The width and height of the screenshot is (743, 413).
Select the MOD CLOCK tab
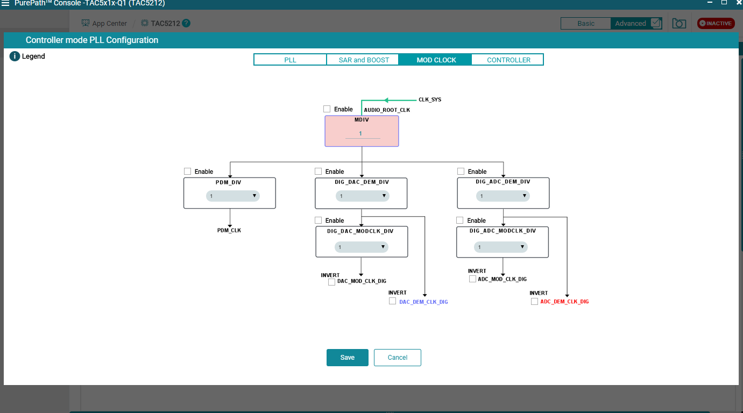pyautogui.click(x=436, y=60)
